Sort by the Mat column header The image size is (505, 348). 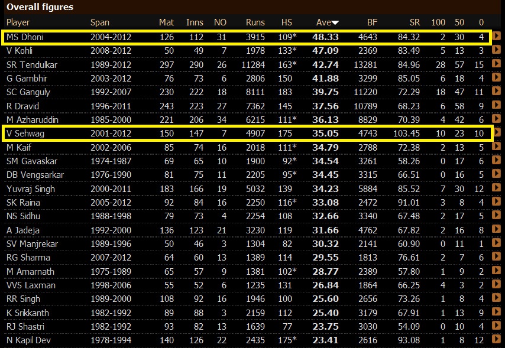point(166,22)
